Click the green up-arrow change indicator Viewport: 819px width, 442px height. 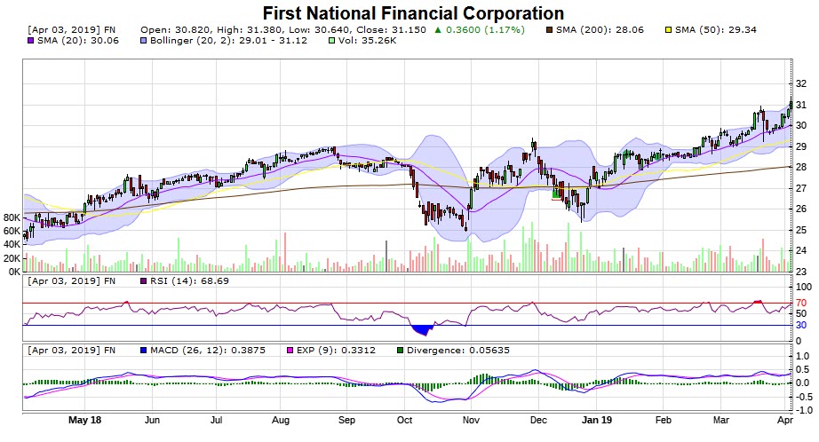click(438, 30)
